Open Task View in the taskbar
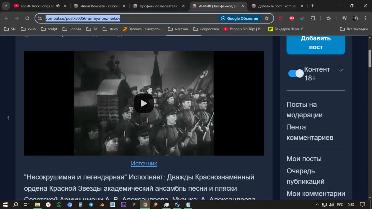The height and width of the screenshot is (209, 372). click(26, 205)
